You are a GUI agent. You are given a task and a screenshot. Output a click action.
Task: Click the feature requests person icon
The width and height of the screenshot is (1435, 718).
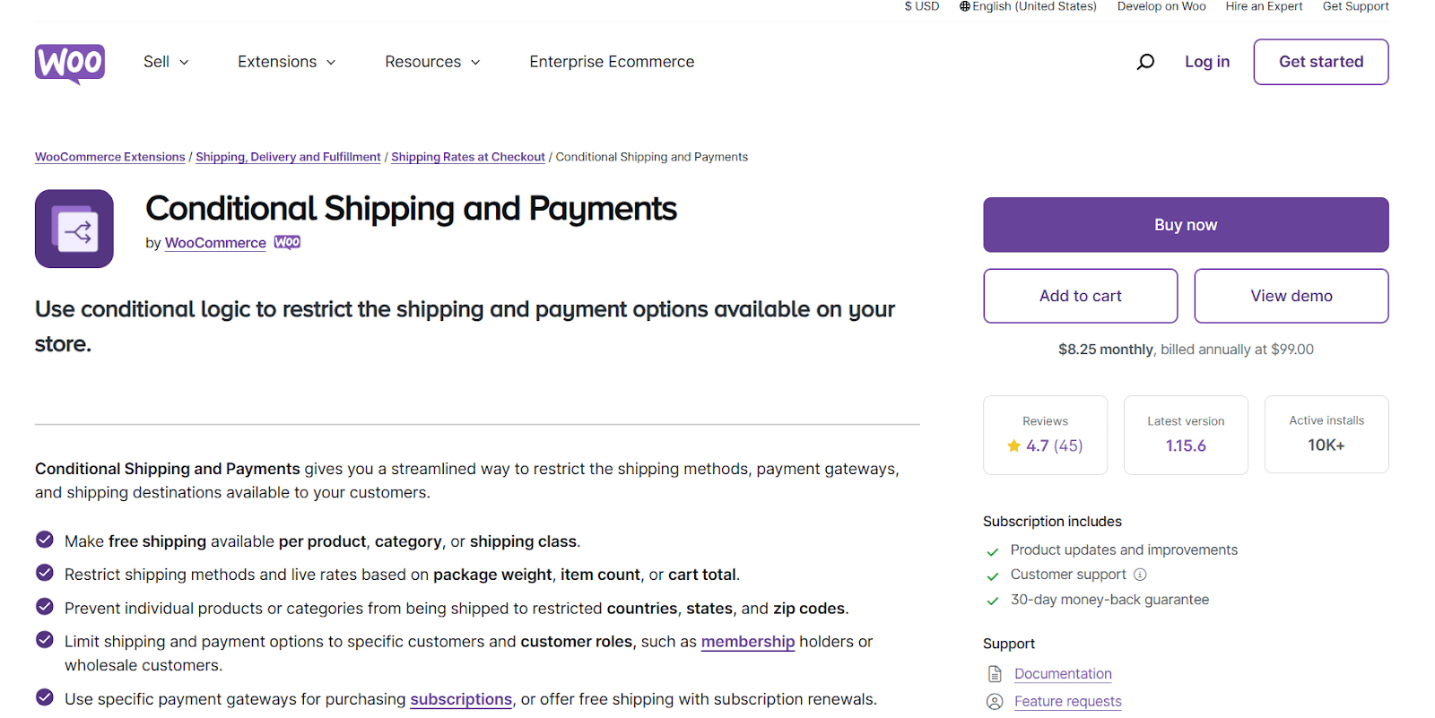point(995,702)
